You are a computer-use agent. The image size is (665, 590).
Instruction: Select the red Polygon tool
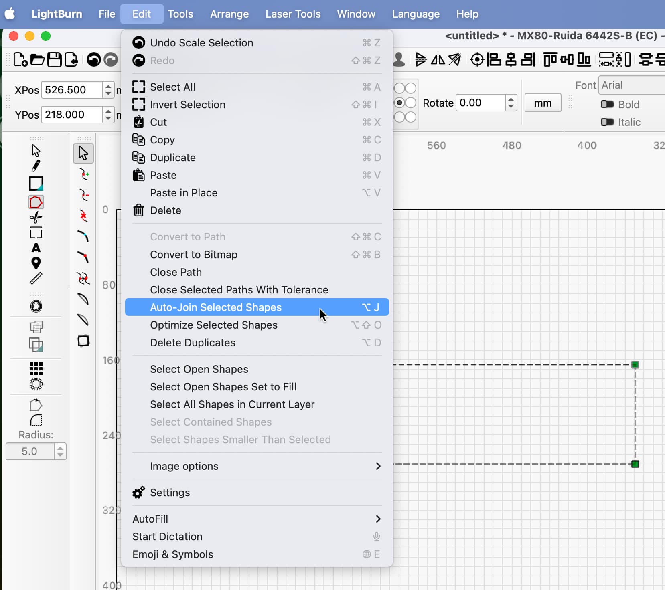36,202
